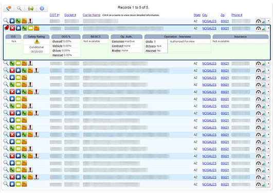Unpin the expanded carrier via red pushpin
The image size is (273, 193).
point(7,28)
